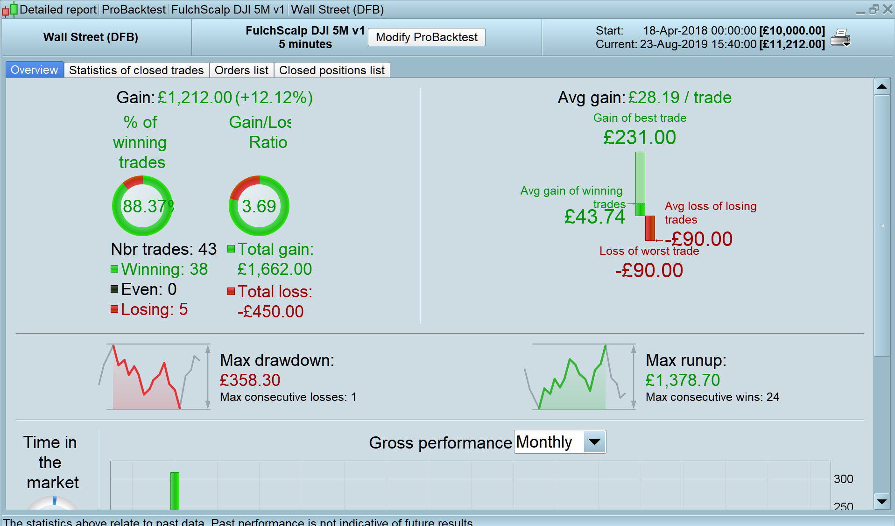Viewport: 895px width, 526px height.
Task: Click the green bar in Gross performance chart
Action: (175, 491)
